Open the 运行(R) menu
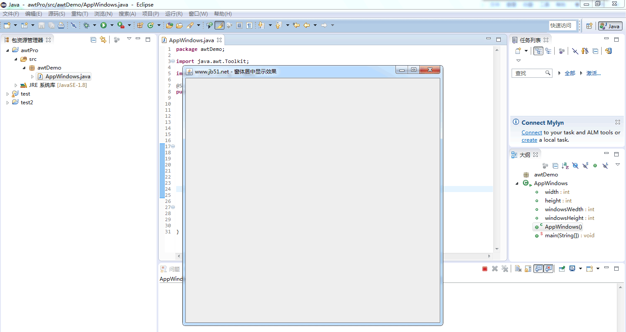 173,13
